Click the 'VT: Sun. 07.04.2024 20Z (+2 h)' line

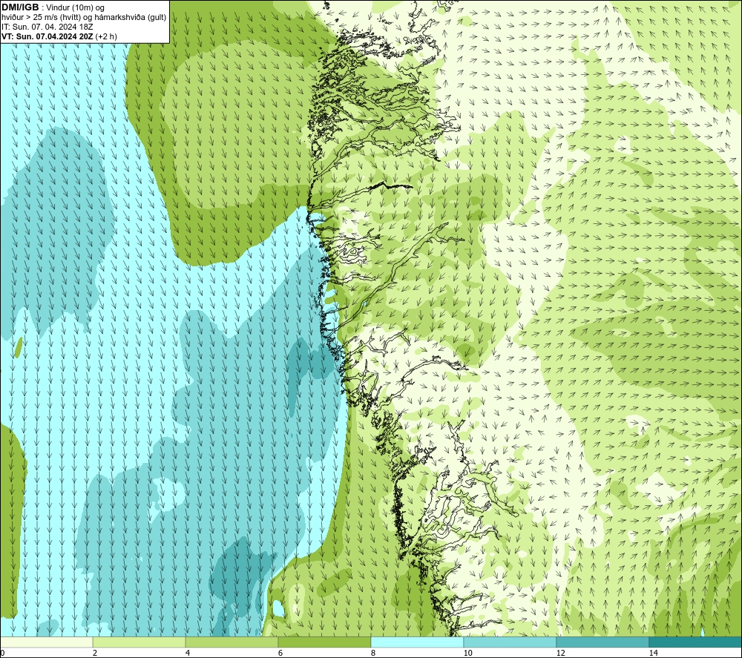pyautogui.click(x=59, y=36)
